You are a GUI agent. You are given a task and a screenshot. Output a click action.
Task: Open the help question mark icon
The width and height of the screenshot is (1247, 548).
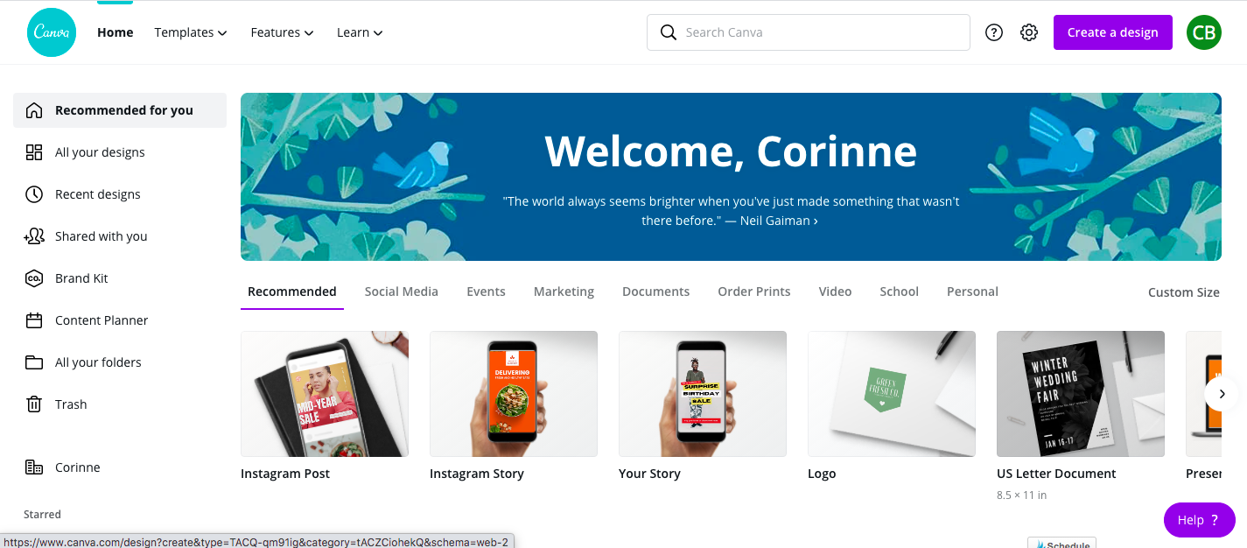(994, 32)
